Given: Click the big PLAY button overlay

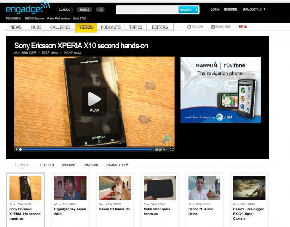Looking at the screenshot, I should point(94,102).
